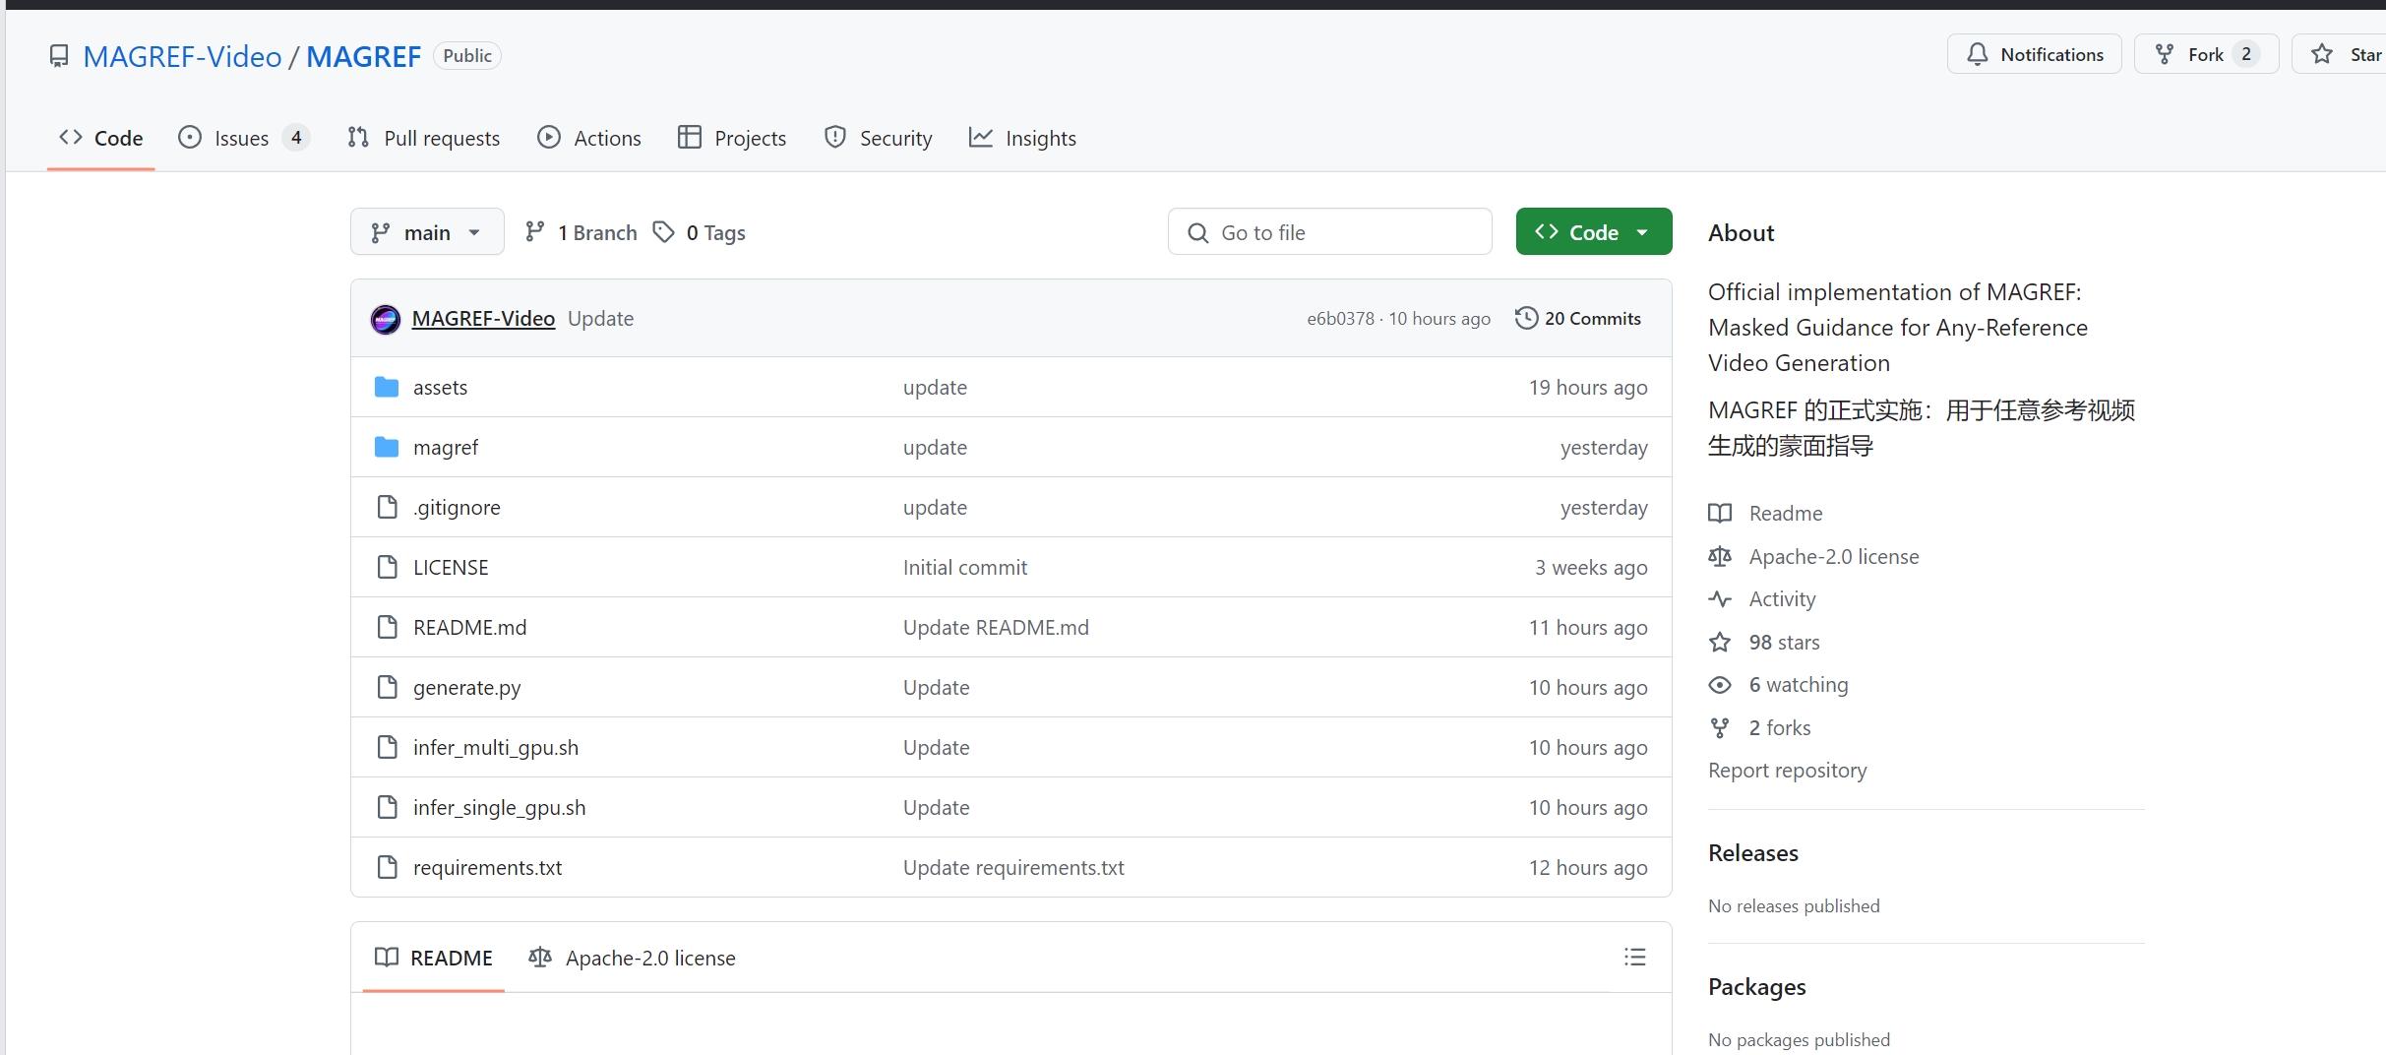
Task: Click the branch icon next to 1 Branch
Action: click(534, 232)
